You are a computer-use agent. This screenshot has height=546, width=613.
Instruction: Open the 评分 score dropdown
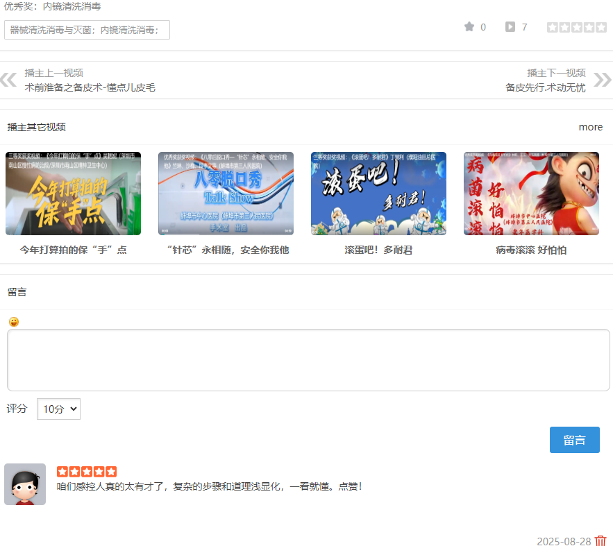(58, 409)
